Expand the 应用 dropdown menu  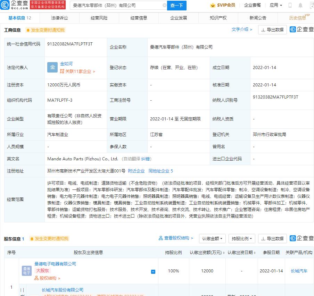pyautogui.click(x=276, y=5)
